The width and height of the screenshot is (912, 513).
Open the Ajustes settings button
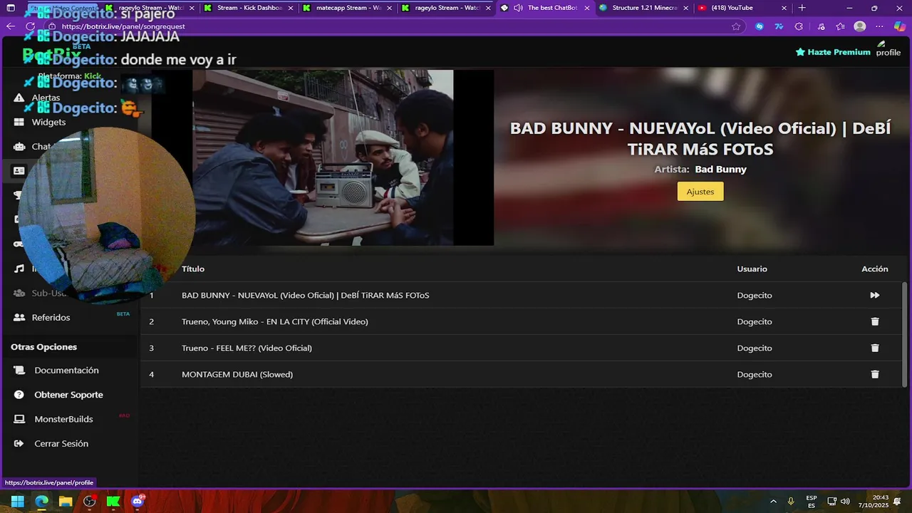(x=700, y=192)
